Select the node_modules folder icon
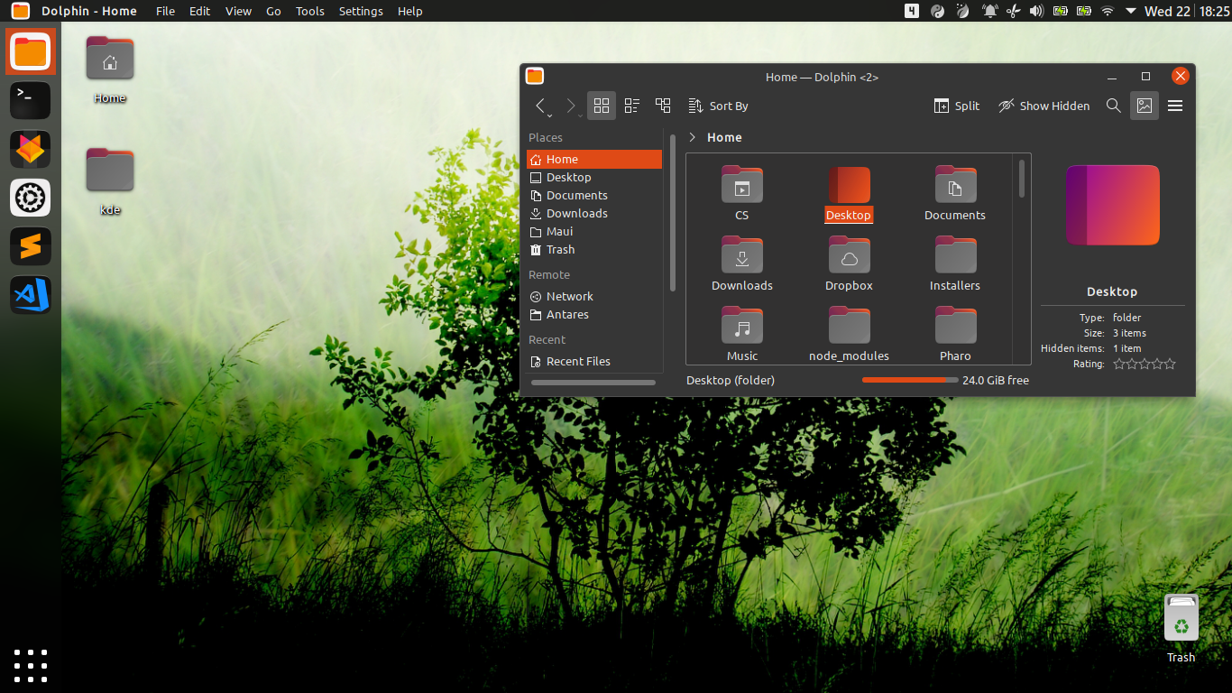The image size is (1232, 693). click(849, 326)
